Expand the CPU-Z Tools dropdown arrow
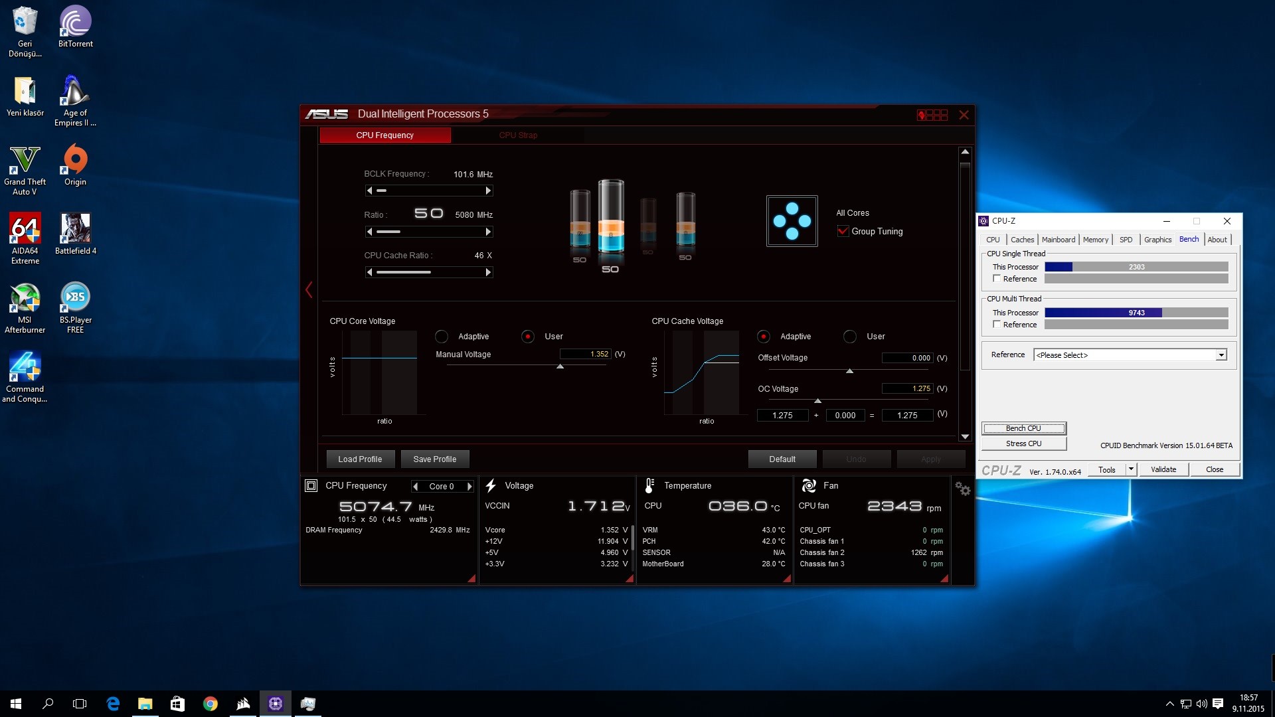 pyautogui.click(x=1130, y=469)
